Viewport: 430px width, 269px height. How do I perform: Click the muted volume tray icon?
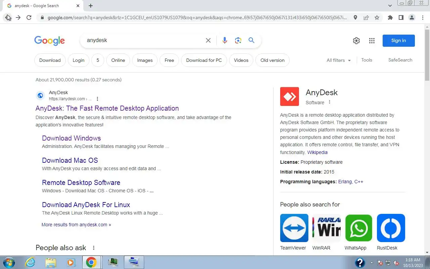396,263
